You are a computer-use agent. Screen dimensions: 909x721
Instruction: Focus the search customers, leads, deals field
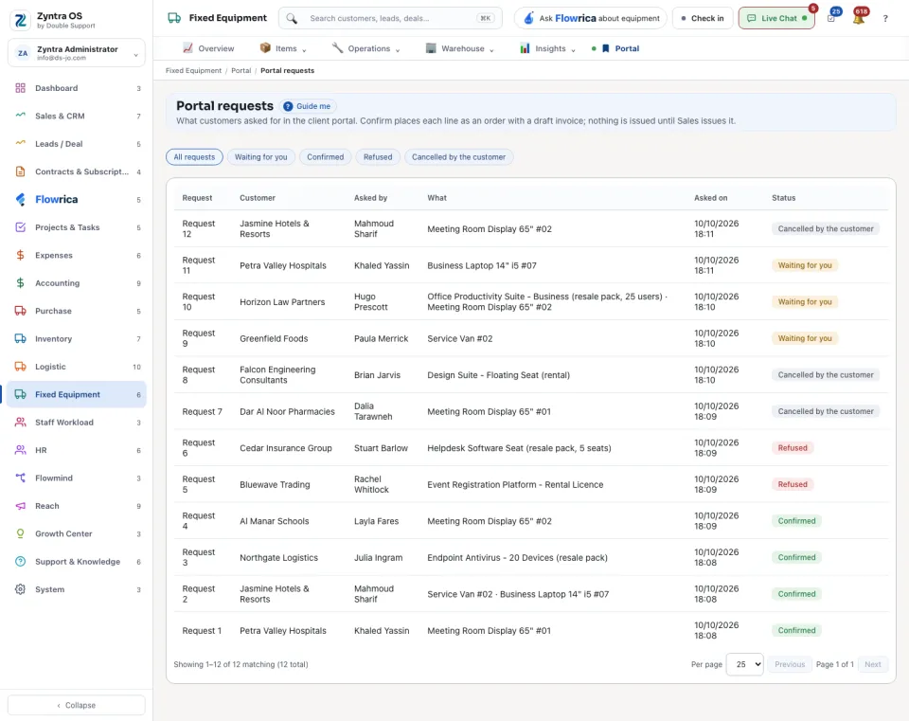(391, 19)
